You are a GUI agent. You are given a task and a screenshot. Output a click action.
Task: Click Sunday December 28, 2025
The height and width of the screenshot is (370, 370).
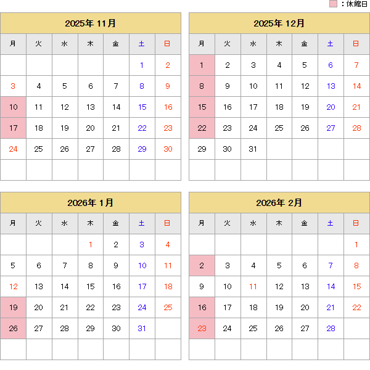point(356,128)
